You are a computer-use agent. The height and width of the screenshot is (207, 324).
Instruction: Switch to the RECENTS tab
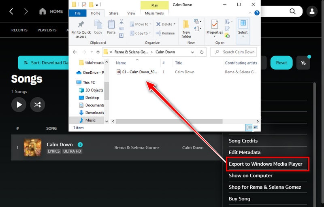tap(19, 30)
